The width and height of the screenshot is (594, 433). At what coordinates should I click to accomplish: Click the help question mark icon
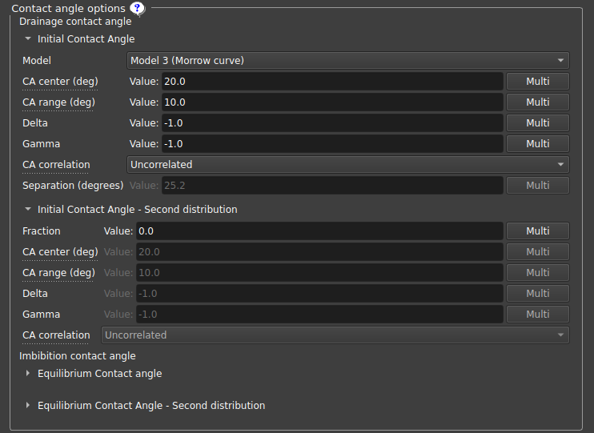(x=137, y=9)
